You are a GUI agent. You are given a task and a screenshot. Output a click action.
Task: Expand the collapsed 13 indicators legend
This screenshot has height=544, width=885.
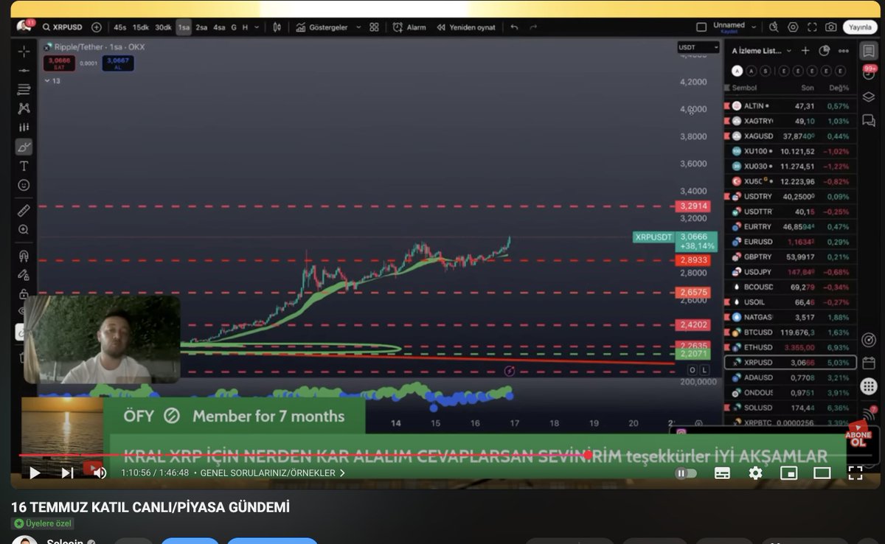tap(52, 80)
